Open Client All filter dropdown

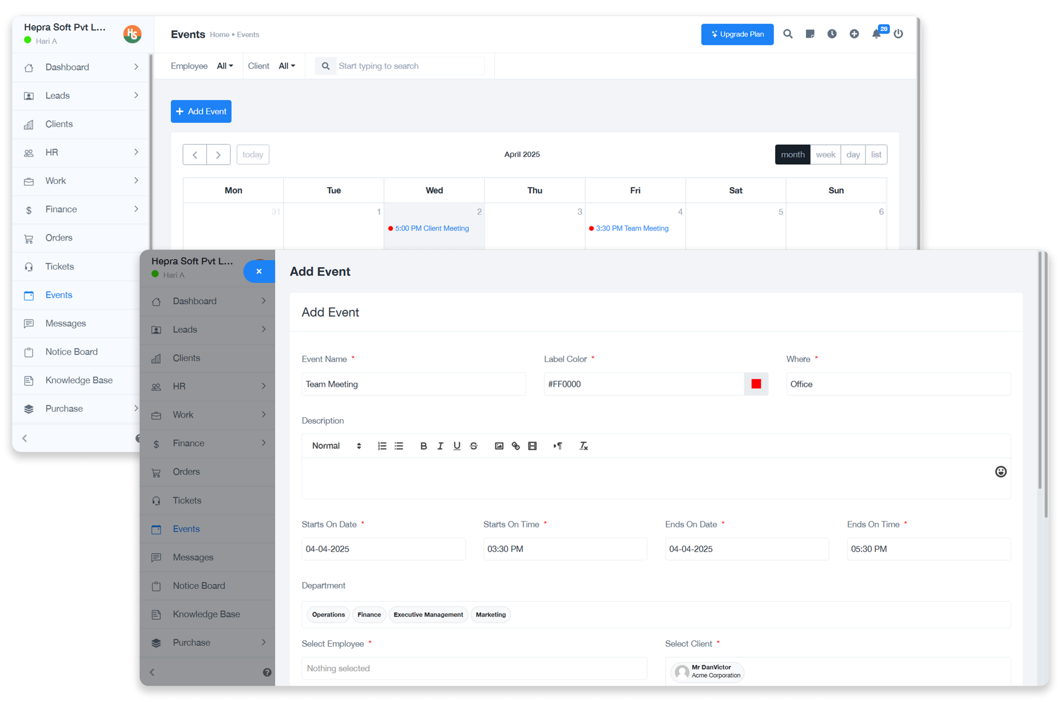pyautogui.click(x=286, y=66)
